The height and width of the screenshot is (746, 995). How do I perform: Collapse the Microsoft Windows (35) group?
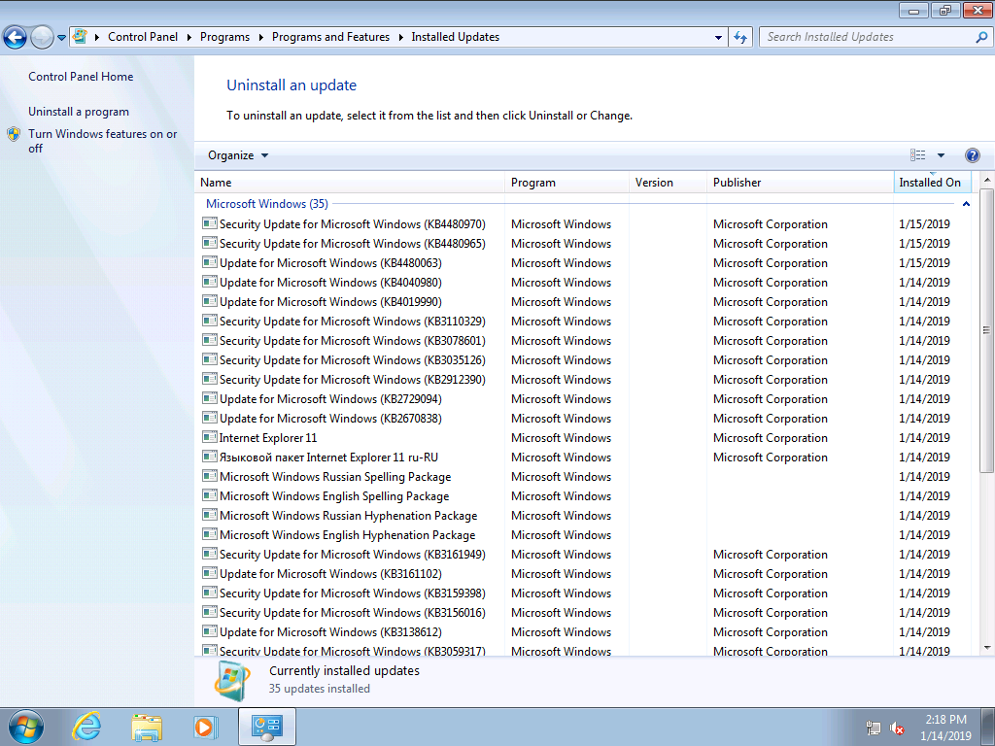966,204
